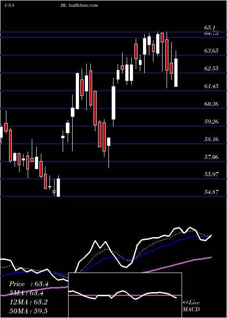Click the BL bullkhan.com title text
The height and width of the screenshot is (318, 227).
[x=79, y=5]
